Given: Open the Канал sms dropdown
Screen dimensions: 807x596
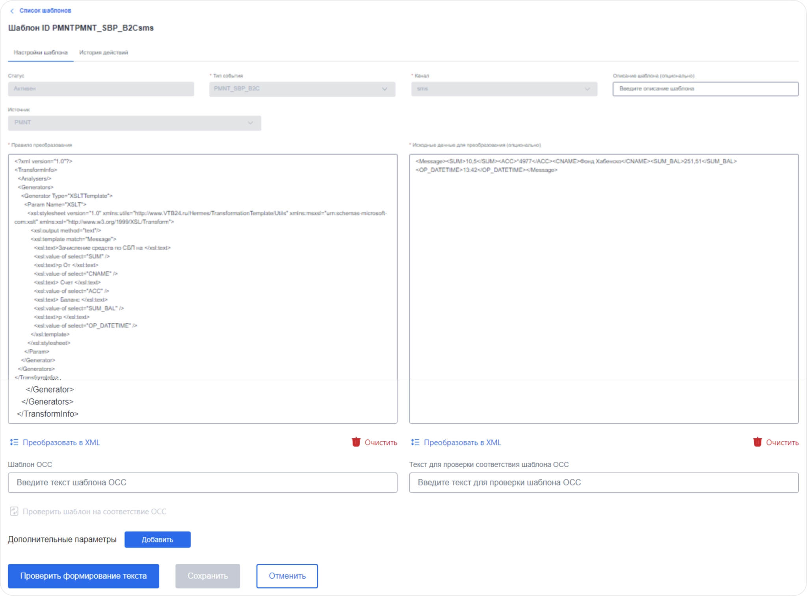Looking at the screenshot, I should [x=504, y=89].
